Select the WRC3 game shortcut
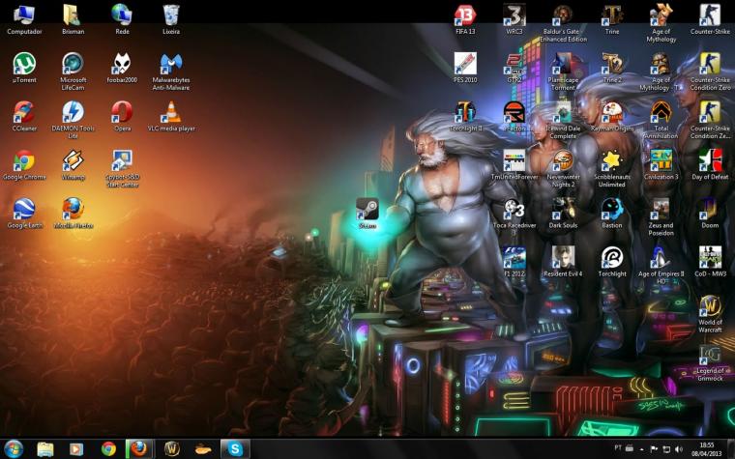 514,19
